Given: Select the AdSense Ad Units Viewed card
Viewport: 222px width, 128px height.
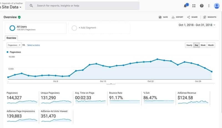Looking at the screenshot, I should pyautogui.click(x=56, y=116).
